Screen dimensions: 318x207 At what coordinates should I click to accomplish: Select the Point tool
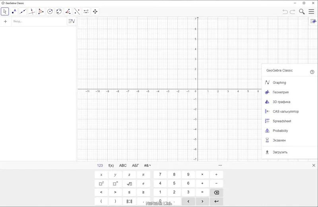pyautogui.click(x=14, y=12)
